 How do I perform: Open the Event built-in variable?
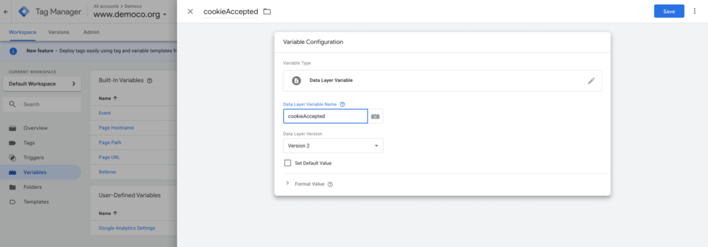pos(105,113)
